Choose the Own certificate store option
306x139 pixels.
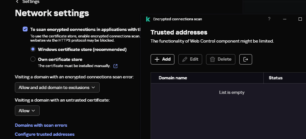[x=33, y=59]
